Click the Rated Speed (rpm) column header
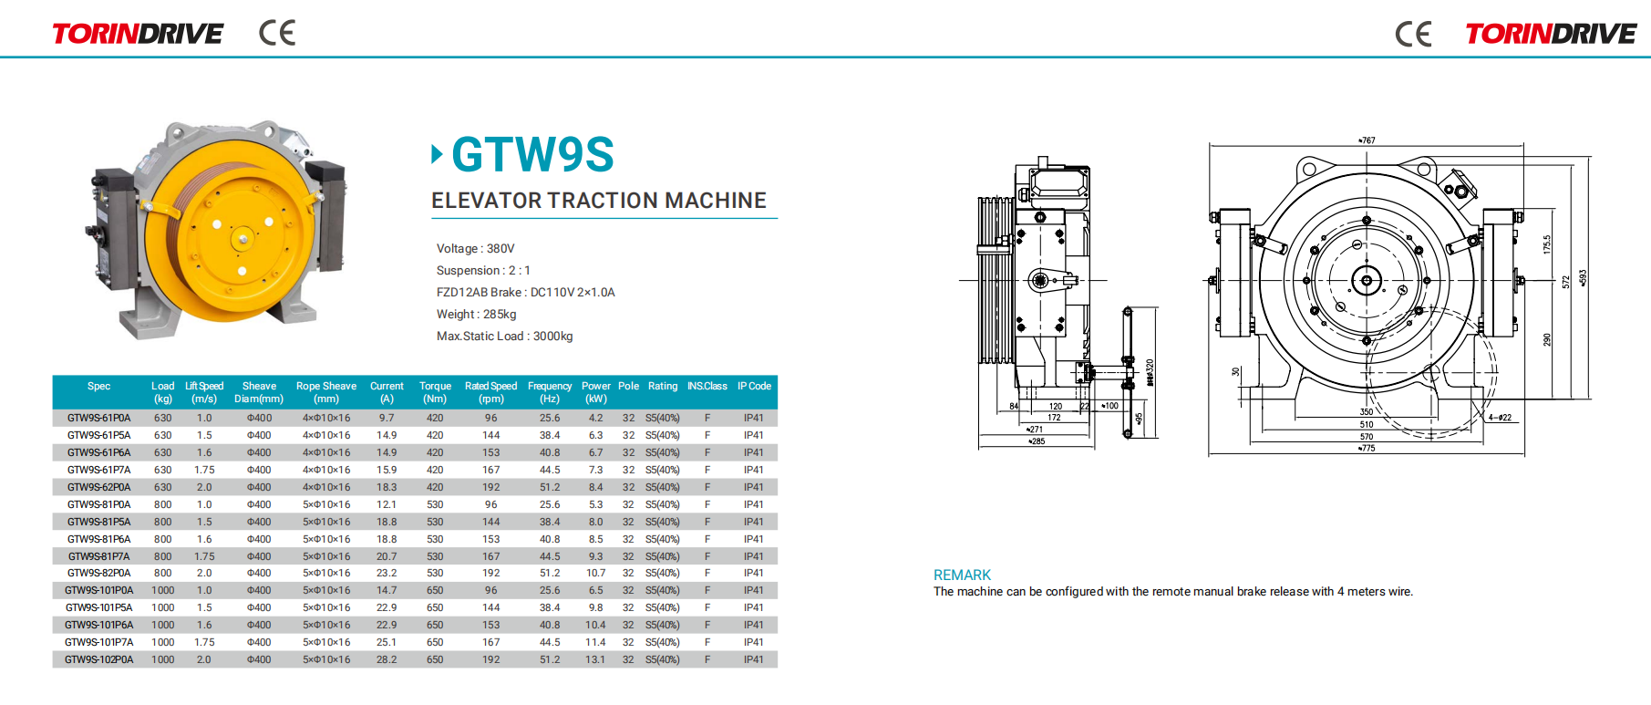 490,392
